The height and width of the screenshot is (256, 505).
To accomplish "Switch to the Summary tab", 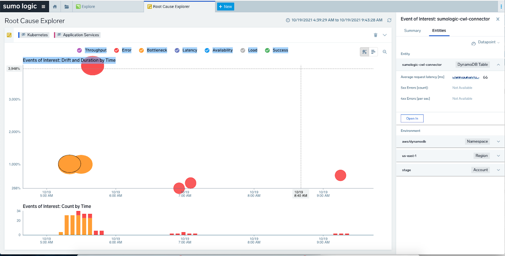I will click(x=413, y=31).
